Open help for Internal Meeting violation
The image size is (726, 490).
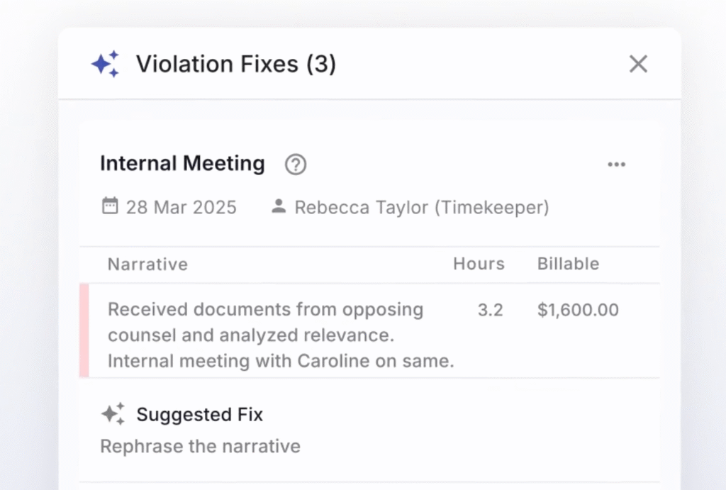point(295,165)
